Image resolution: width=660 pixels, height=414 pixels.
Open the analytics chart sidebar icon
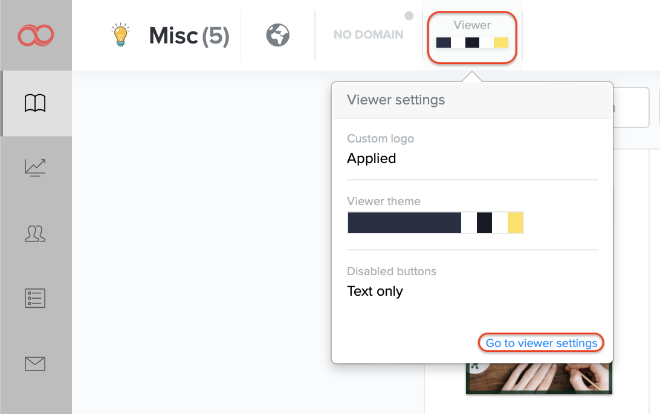(x=36, y=167)
